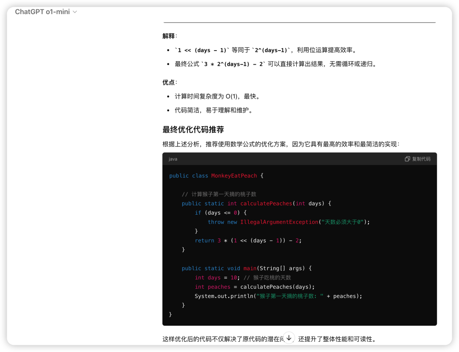This screenshot has height=352, width=459.
Task: Click the return statement code line
Action: [x=248, y=241]
